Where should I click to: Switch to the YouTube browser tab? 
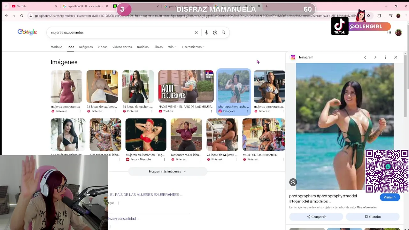pos(34,6)
